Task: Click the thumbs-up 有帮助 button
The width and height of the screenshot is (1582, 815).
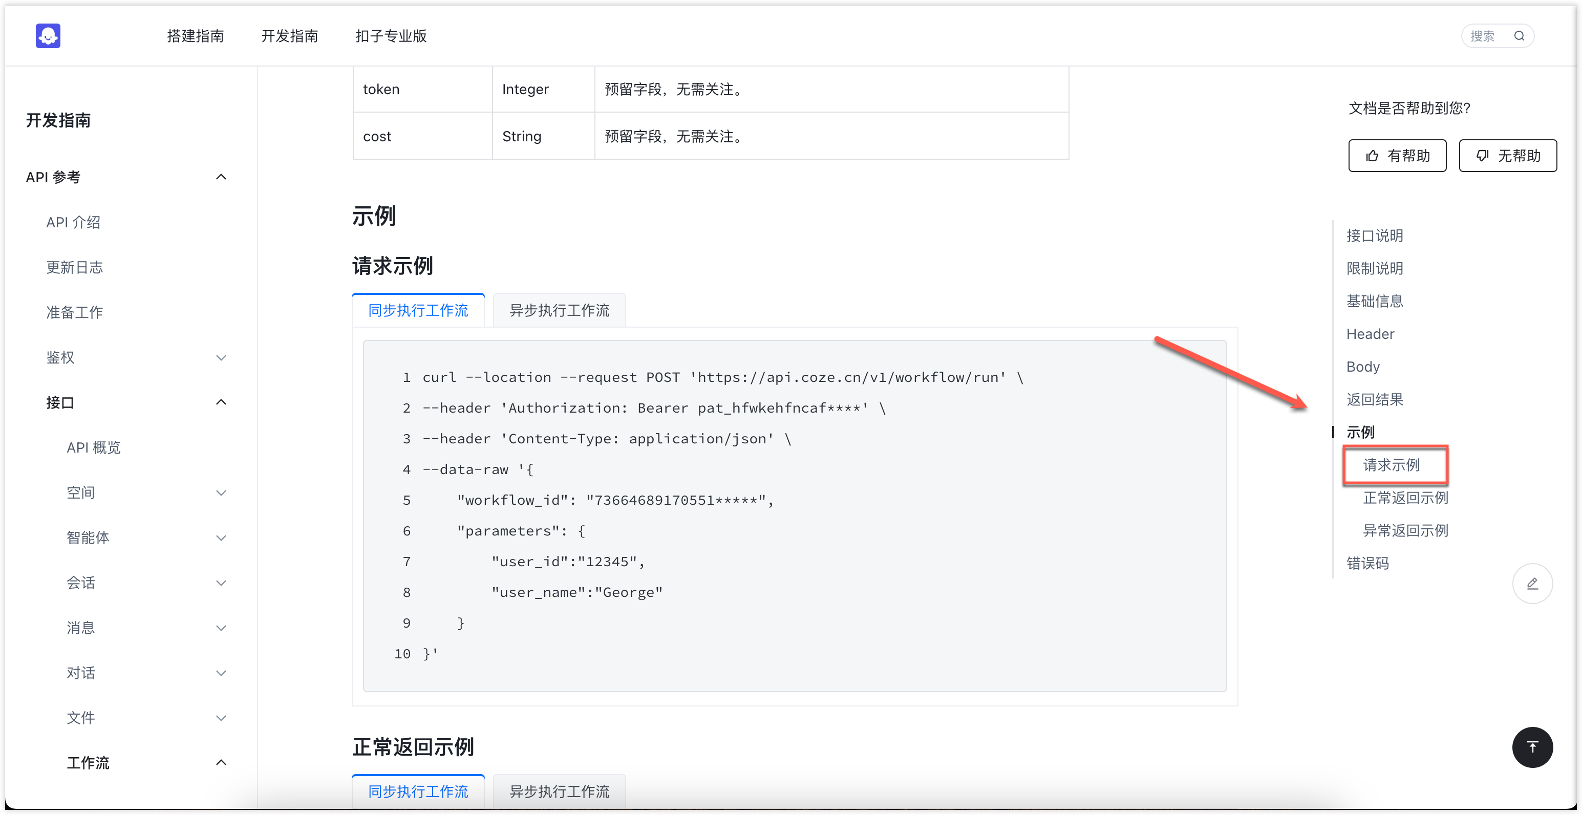Action: coord(1397,156)
